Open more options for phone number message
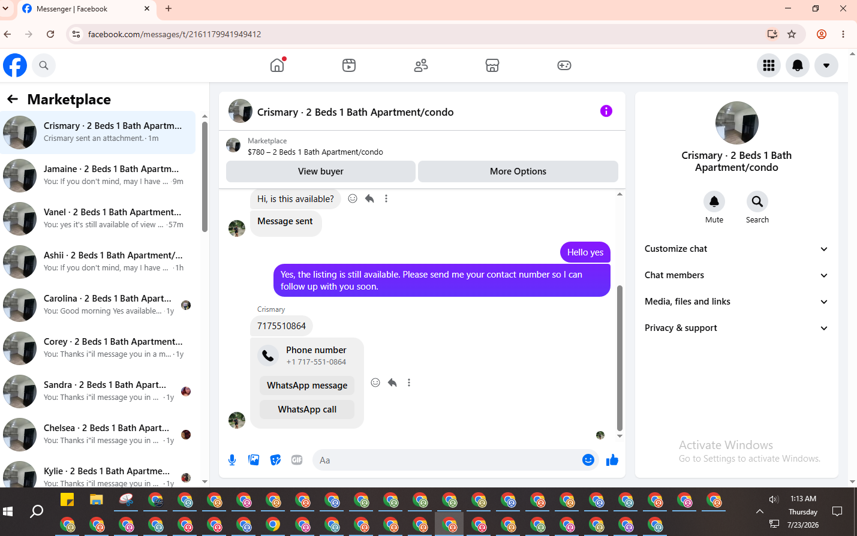Image resolution: width=857 pixels, height=536 pixels. 409,383
